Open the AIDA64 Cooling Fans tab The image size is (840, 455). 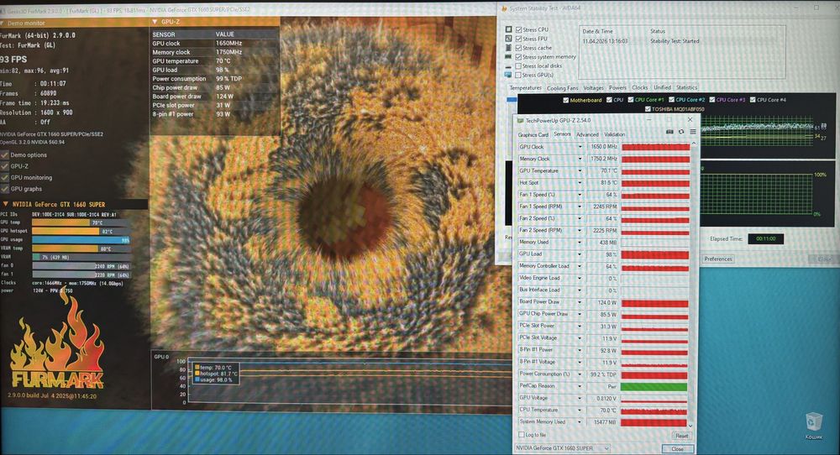tap(562, 88)
